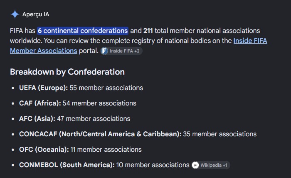
Task: Click the 10 member associations text
Action: (x=153, y=165)
